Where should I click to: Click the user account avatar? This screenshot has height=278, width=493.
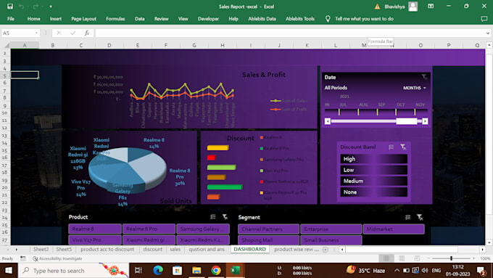point(413,7)
